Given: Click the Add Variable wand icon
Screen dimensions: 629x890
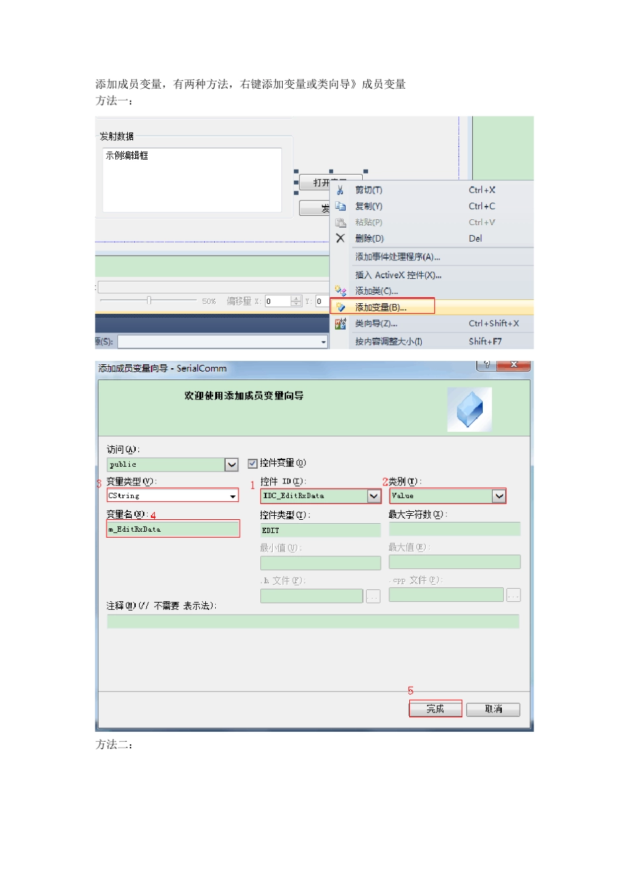Looking at the screenshot, I should (340, 307).
